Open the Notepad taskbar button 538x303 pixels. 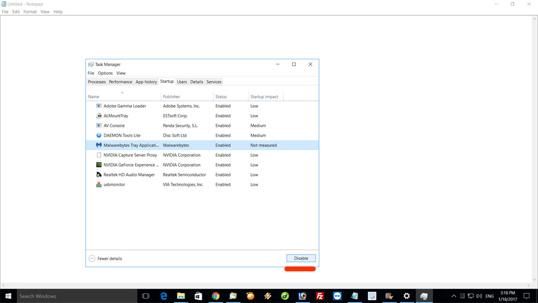(355, 296)
